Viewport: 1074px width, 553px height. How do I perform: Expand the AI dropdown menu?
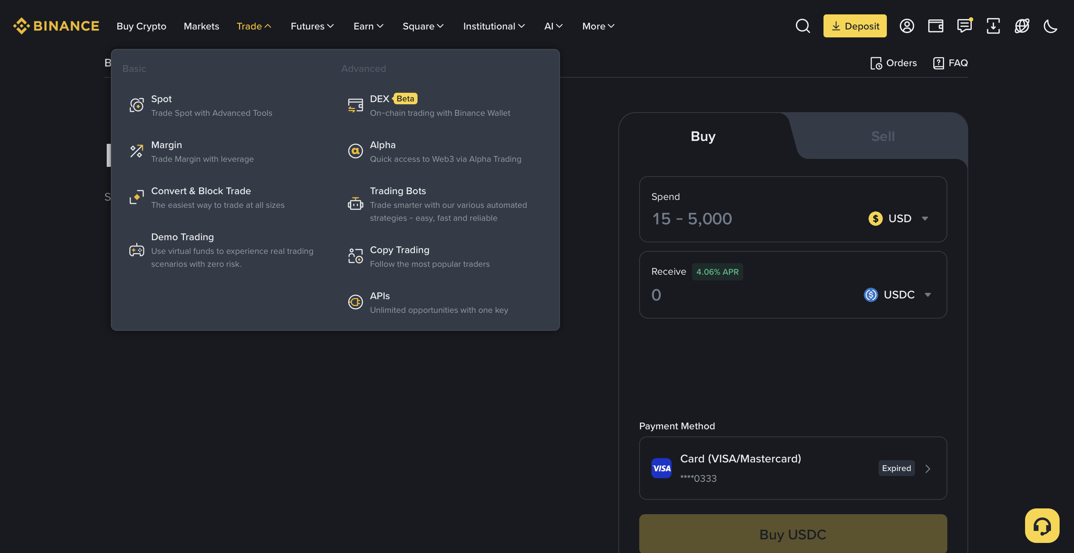(554, 26)
